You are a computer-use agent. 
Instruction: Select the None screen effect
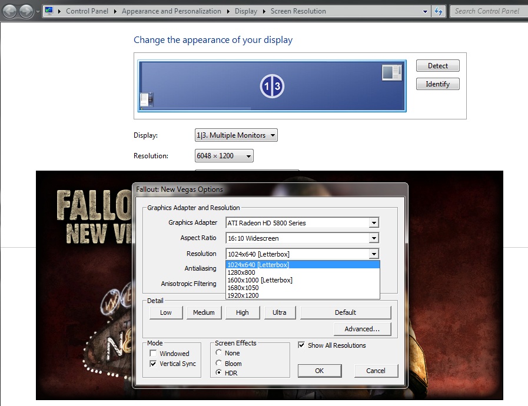(x=219, y=352)
